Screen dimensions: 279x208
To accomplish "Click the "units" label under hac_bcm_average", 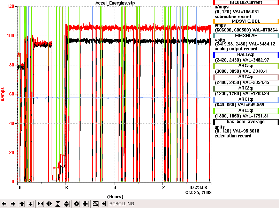I will pos(220,127).
